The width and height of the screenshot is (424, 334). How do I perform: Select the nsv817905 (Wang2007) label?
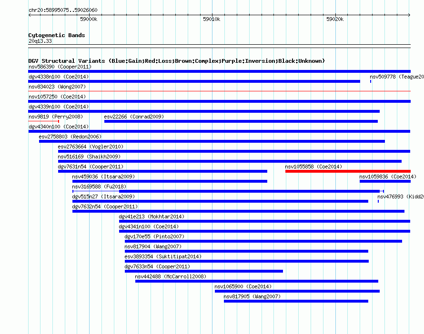pos(252,296)
